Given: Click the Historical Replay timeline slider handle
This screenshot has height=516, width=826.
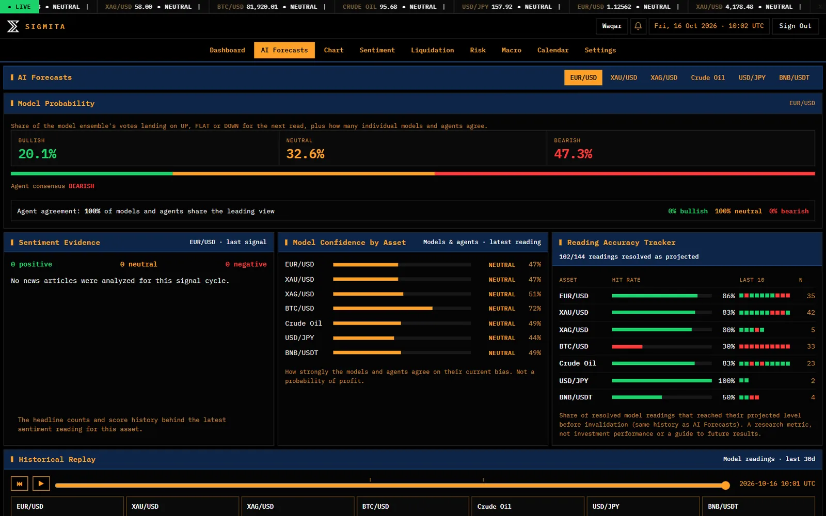Looking at the screenshot, I should click(x=725, y=485).
